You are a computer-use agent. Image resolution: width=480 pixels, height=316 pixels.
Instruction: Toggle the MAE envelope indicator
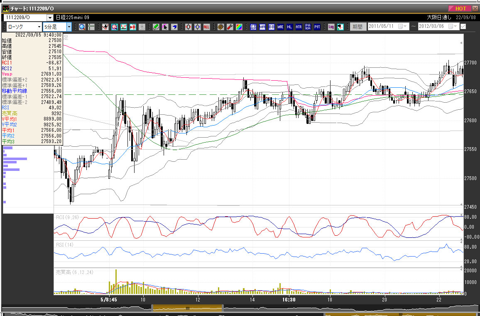(x=280, y=27)
